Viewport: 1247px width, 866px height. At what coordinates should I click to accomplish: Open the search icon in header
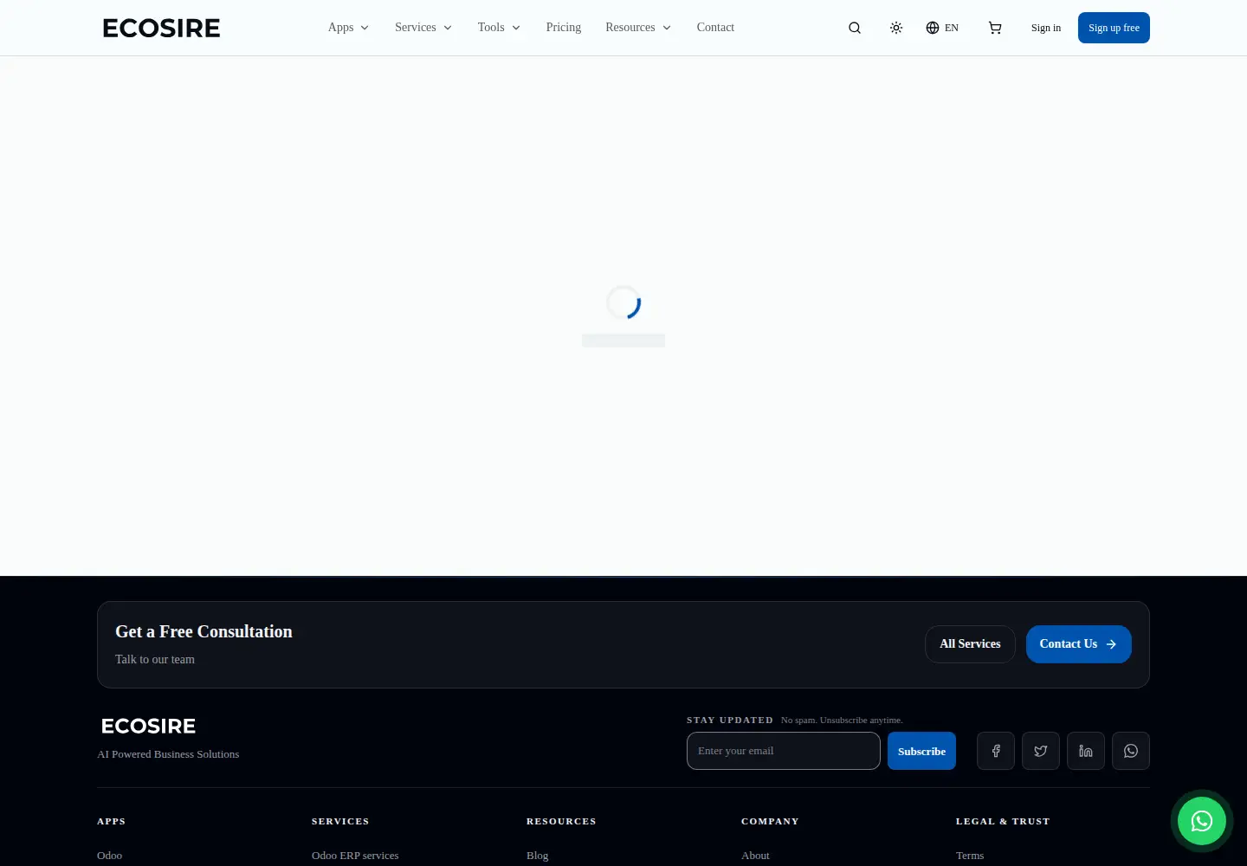pyautogui.click(x=855, y=28)
